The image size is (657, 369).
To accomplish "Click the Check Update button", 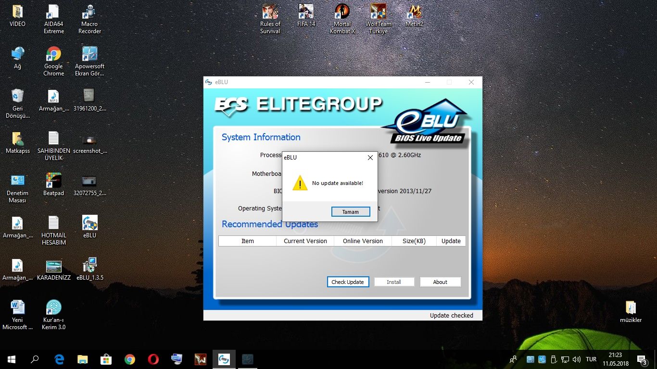I will (x=348, y=282).
